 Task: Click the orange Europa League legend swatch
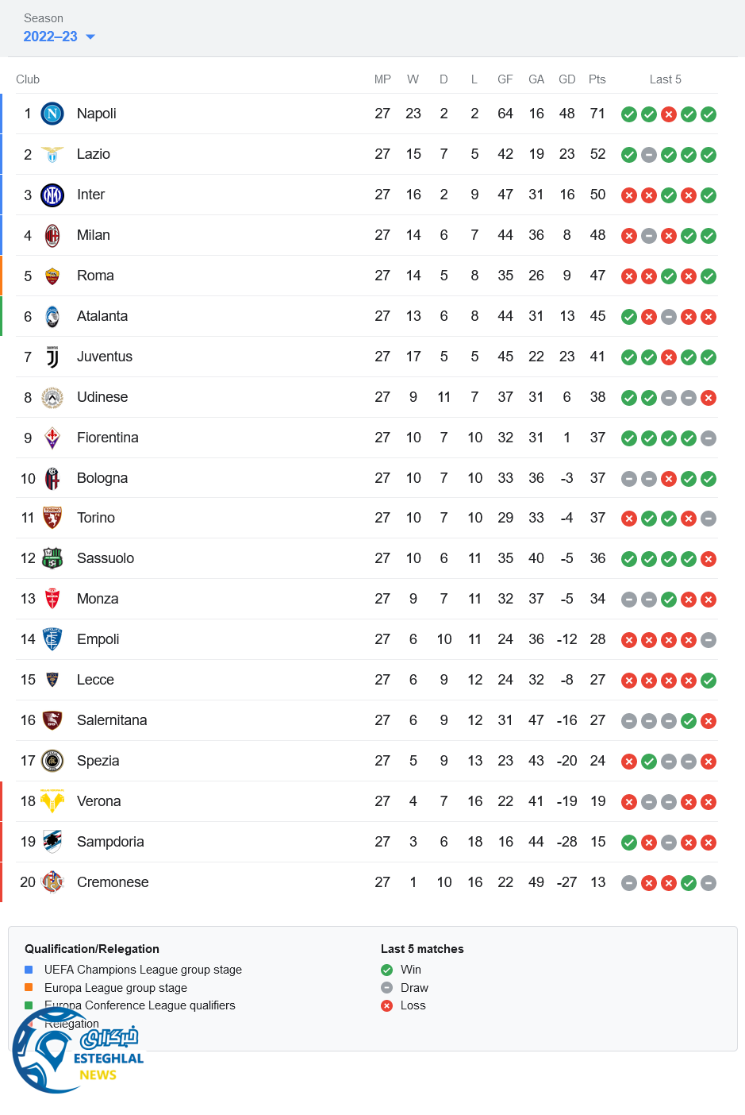click(29, 988)
